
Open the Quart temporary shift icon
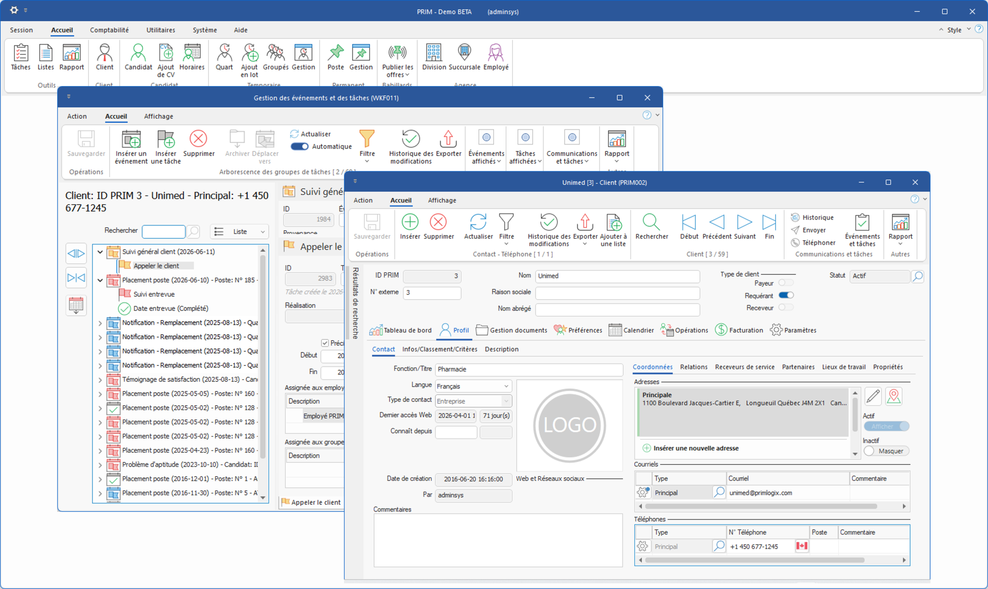[224, 57]
